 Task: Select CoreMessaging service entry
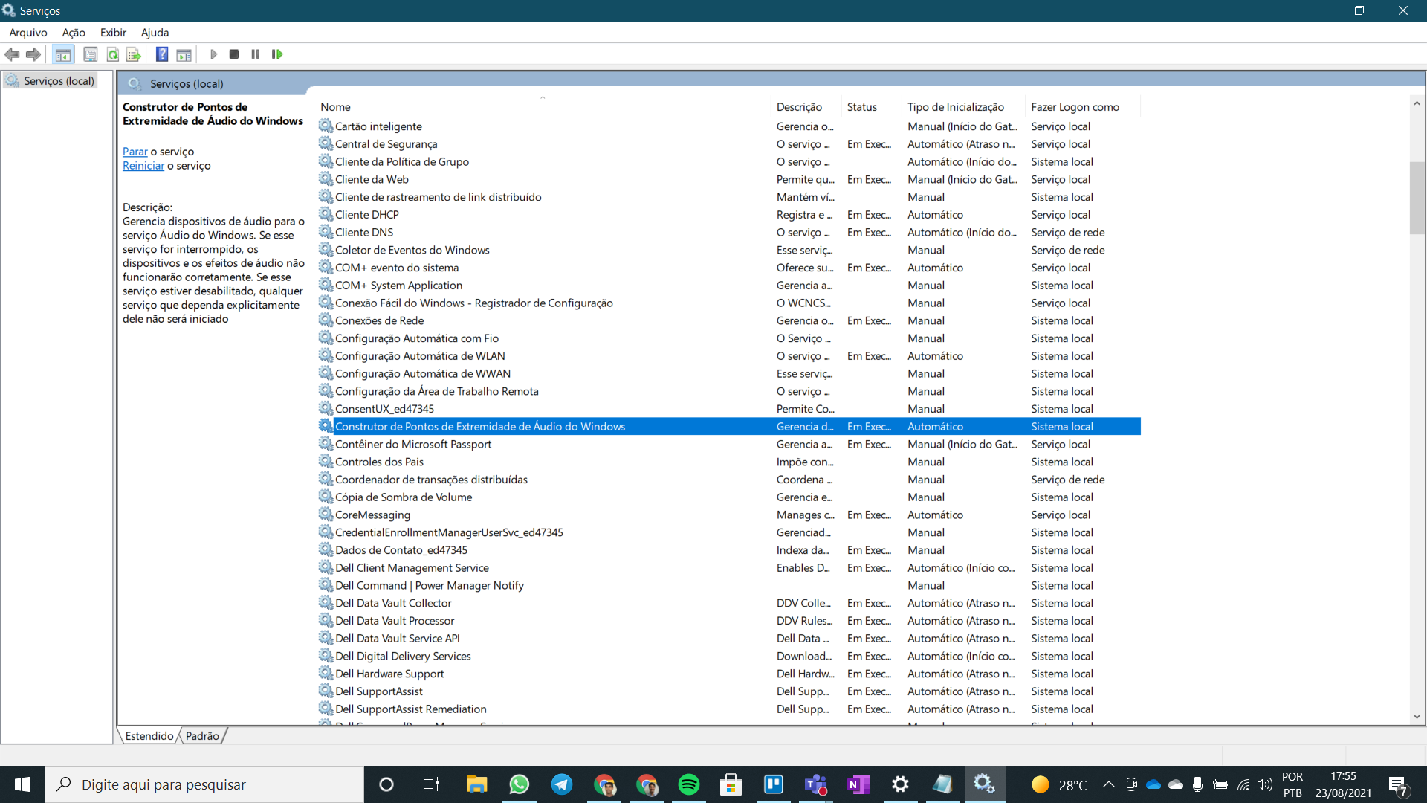point(372,514)
